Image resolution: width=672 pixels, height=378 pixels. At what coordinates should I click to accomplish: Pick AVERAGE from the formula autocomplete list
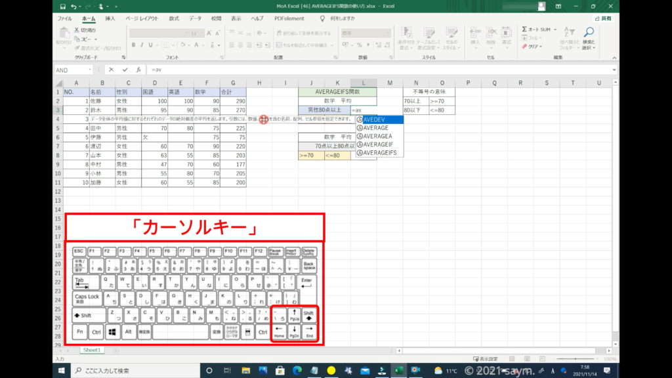[375, 127]
